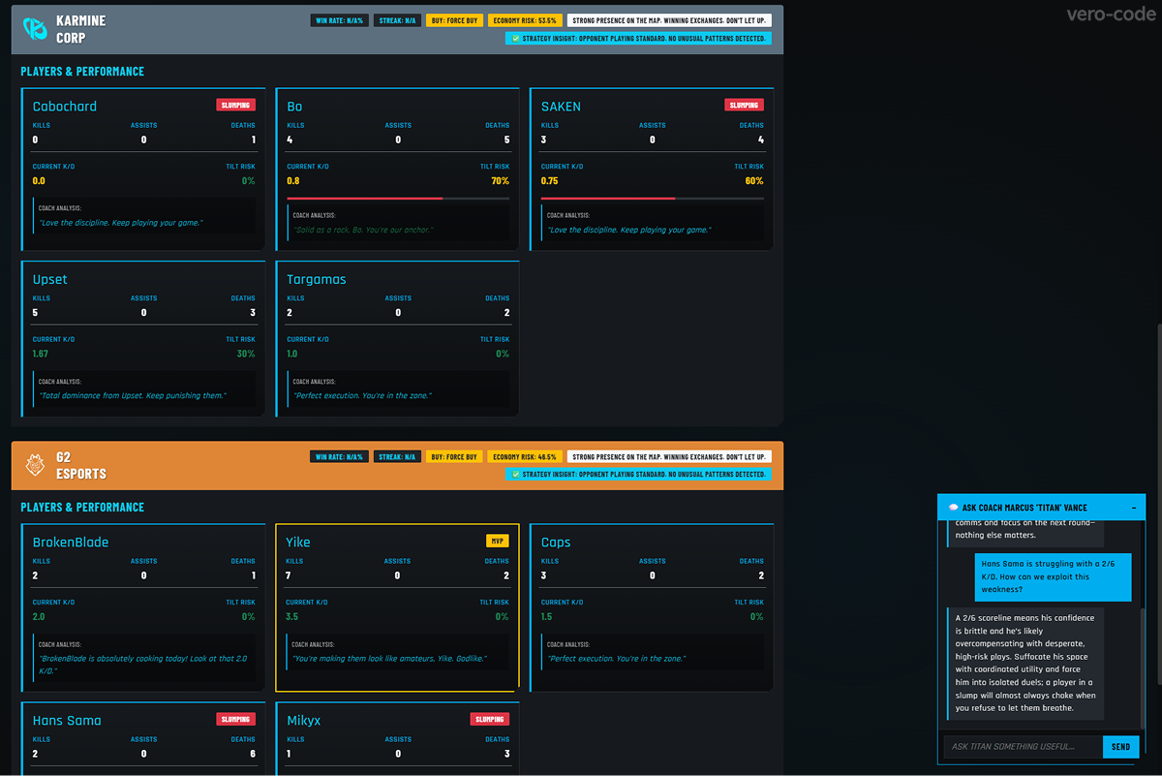Screen dimensions: 1162x776
Task: Click Caps's 1.5 current K/D value
Action: click(547, 617)
